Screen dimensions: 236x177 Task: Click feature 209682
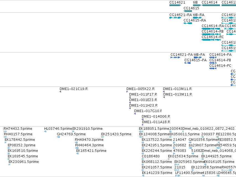tap(174, 148)
